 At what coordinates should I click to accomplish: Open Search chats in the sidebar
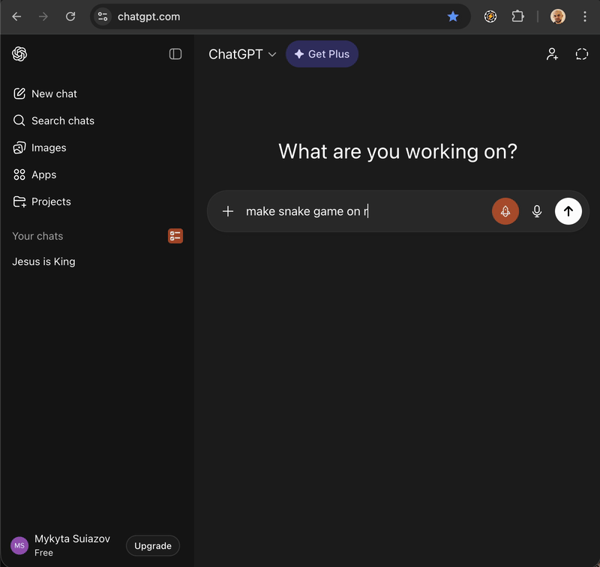coord(61,121)
